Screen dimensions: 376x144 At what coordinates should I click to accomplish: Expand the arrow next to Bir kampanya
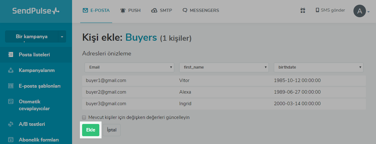pos(62,37)
